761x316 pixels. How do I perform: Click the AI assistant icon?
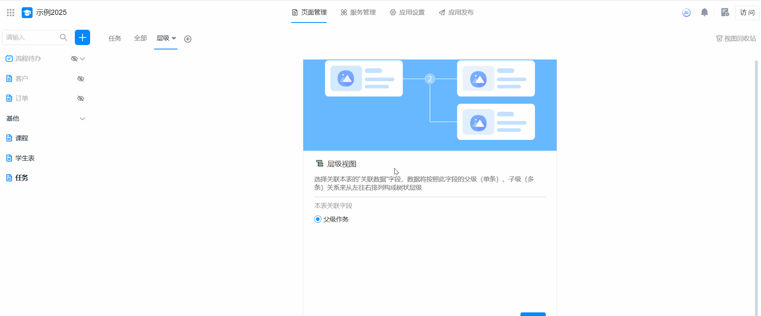(x=686, y=12)
